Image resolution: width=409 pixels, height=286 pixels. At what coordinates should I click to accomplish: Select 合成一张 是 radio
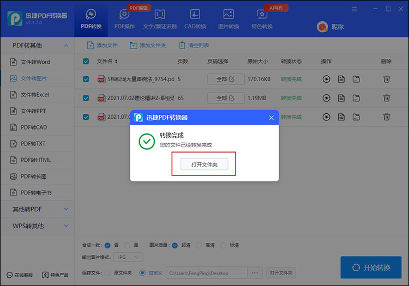tap(127, 245)
